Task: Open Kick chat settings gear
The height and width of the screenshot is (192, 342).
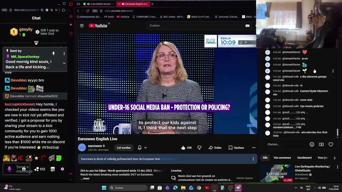Action: [62, 169]
